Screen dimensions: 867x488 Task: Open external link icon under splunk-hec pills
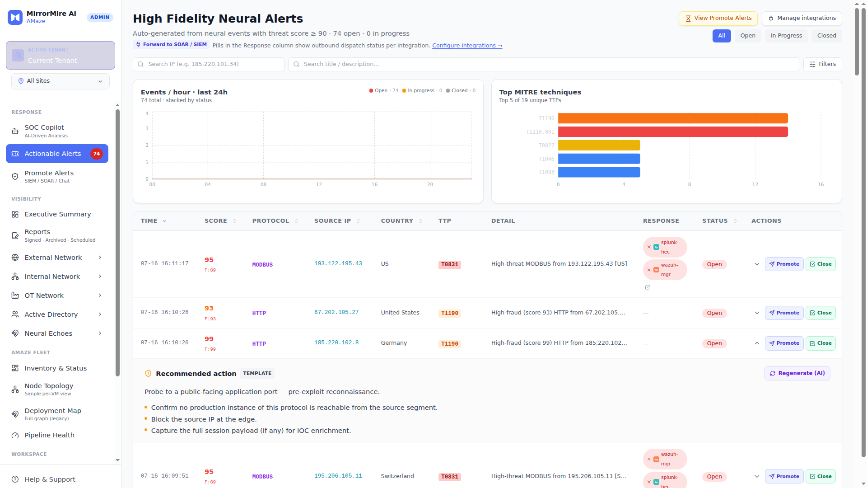(648, 287)
